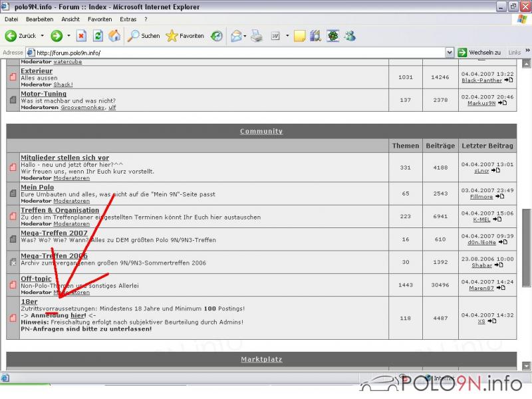Open the Mein Polo forum
Viewport: 532px width, 399px height.
[x=37, y=187]
